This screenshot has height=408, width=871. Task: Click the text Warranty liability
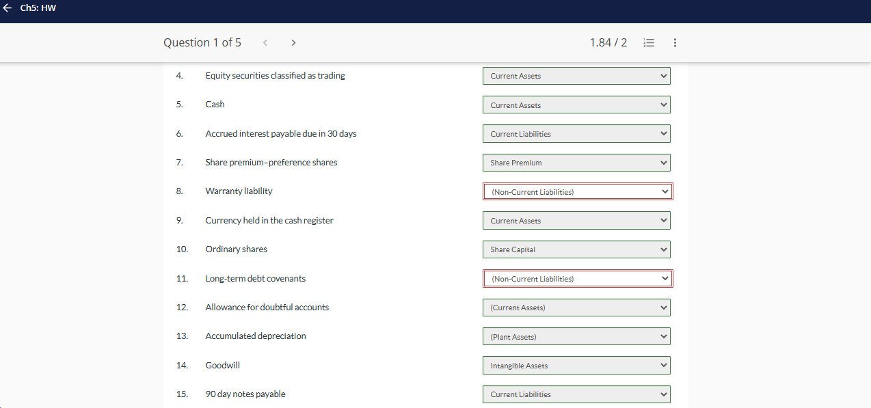click(x=239, y=191)
